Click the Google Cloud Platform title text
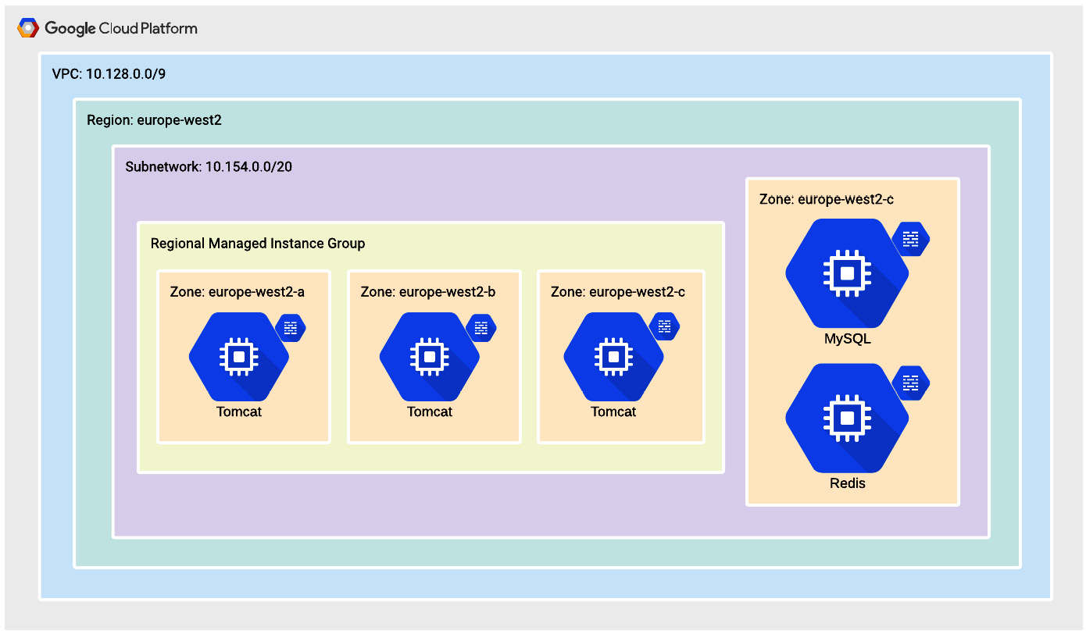 (121, 29)
